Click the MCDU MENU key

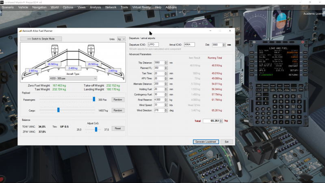point(294,90)
